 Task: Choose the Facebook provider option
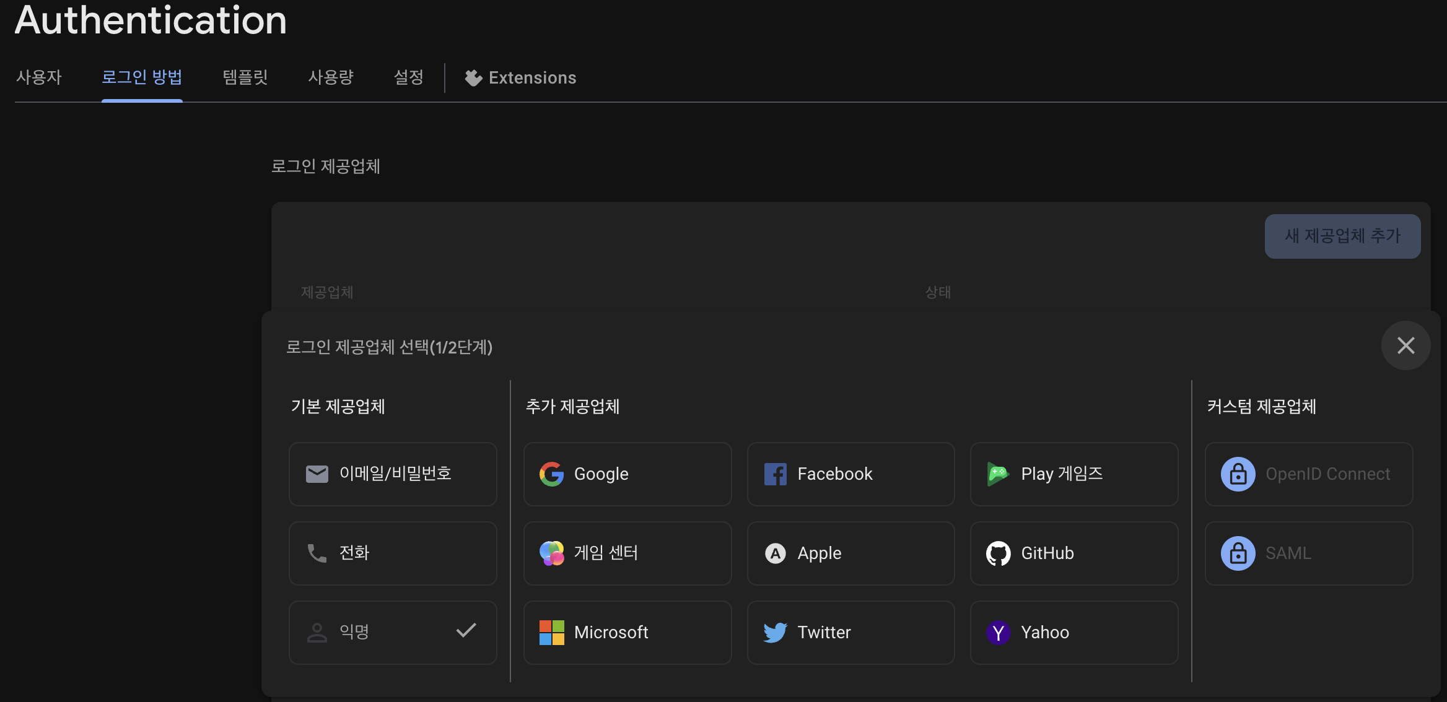(x=850, y=474)
